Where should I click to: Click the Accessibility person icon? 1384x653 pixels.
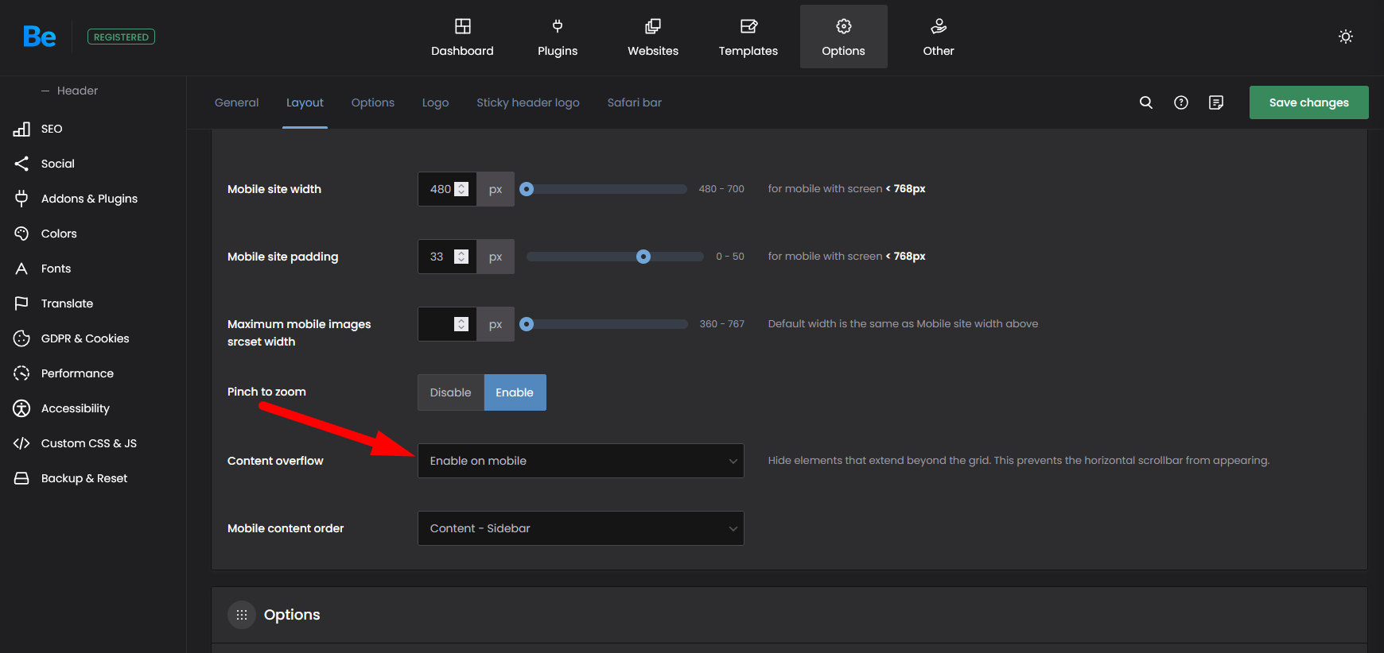tap(21, 408)
